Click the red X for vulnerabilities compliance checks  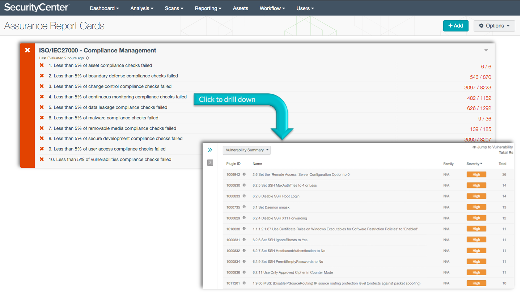tap(42, 160)
